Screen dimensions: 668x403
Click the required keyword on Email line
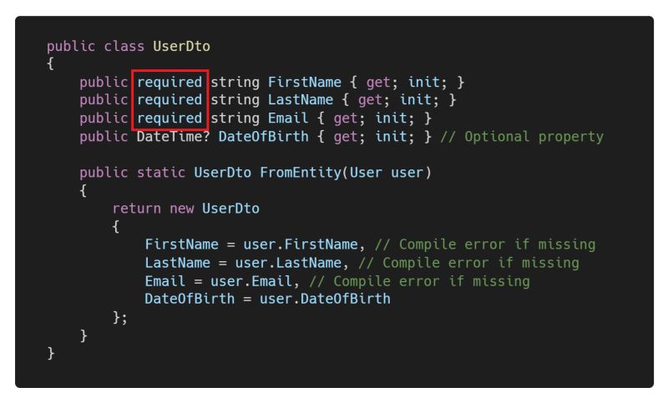click(x=170, y=118)
